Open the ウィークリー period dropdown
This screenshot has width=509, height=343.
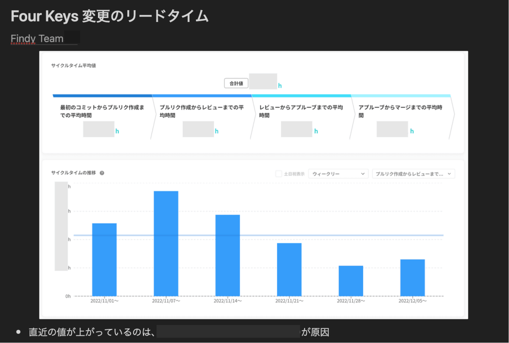click(x=338, y=174)
